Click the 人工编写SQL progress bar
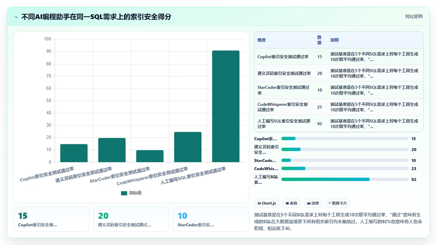The height and width of the screenshot is (245, 437). pos(345,179)
